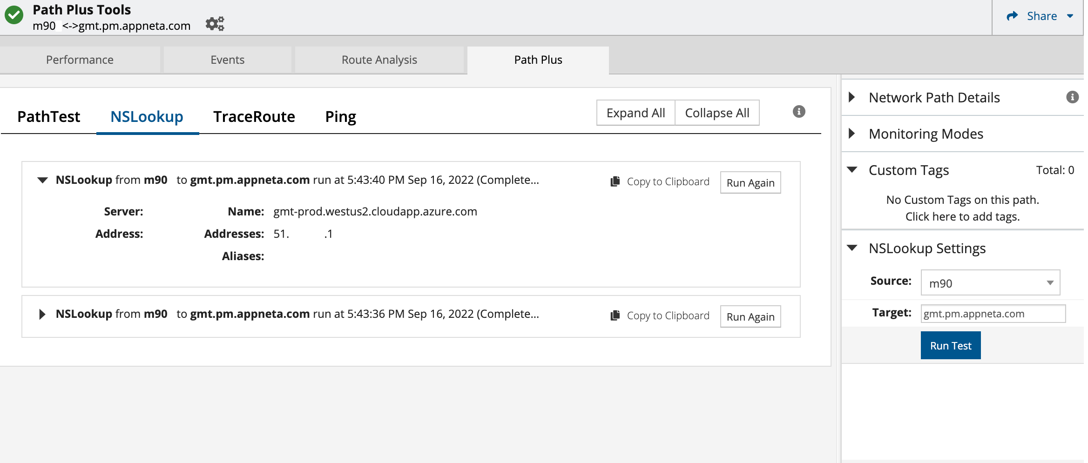Collapse the 5:43:40 PM NSLookup result

point(42,180)
